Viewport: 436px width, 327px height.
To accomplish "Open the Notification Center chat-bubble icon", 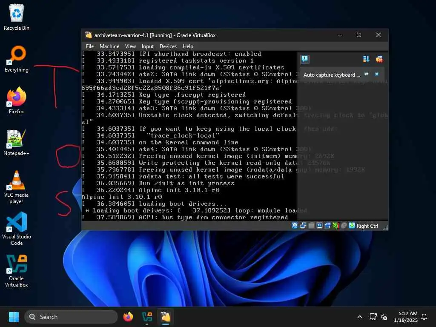I will coord(305,59).
